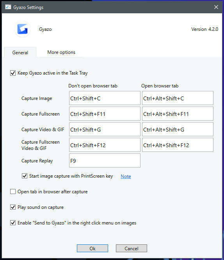Click the Capture Video & GIF label
Viewport: 224px width, 260px height.
pos(43,130)
